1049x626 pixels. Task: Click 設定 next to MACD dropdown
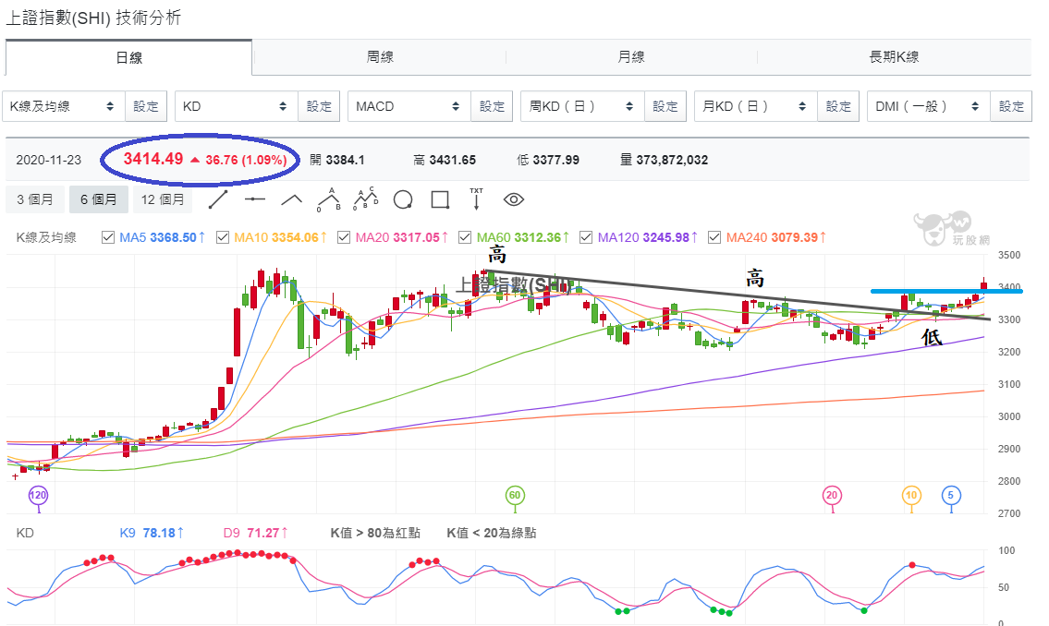click(492, 106)
